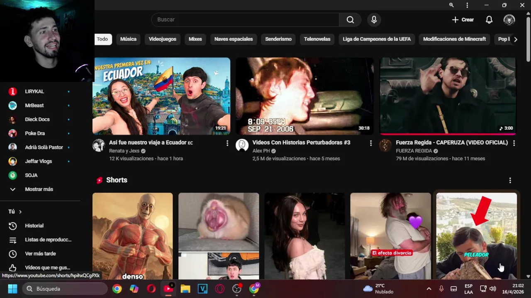531x298 pixels.
Task: Open Jeffar Vlogs subscription in sidebar
Action: [x=39, y=161]
